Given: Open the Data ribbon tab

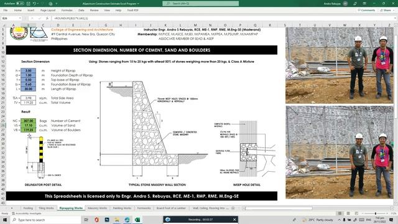Looking at the screenshot, I should [x=81, y=11].
